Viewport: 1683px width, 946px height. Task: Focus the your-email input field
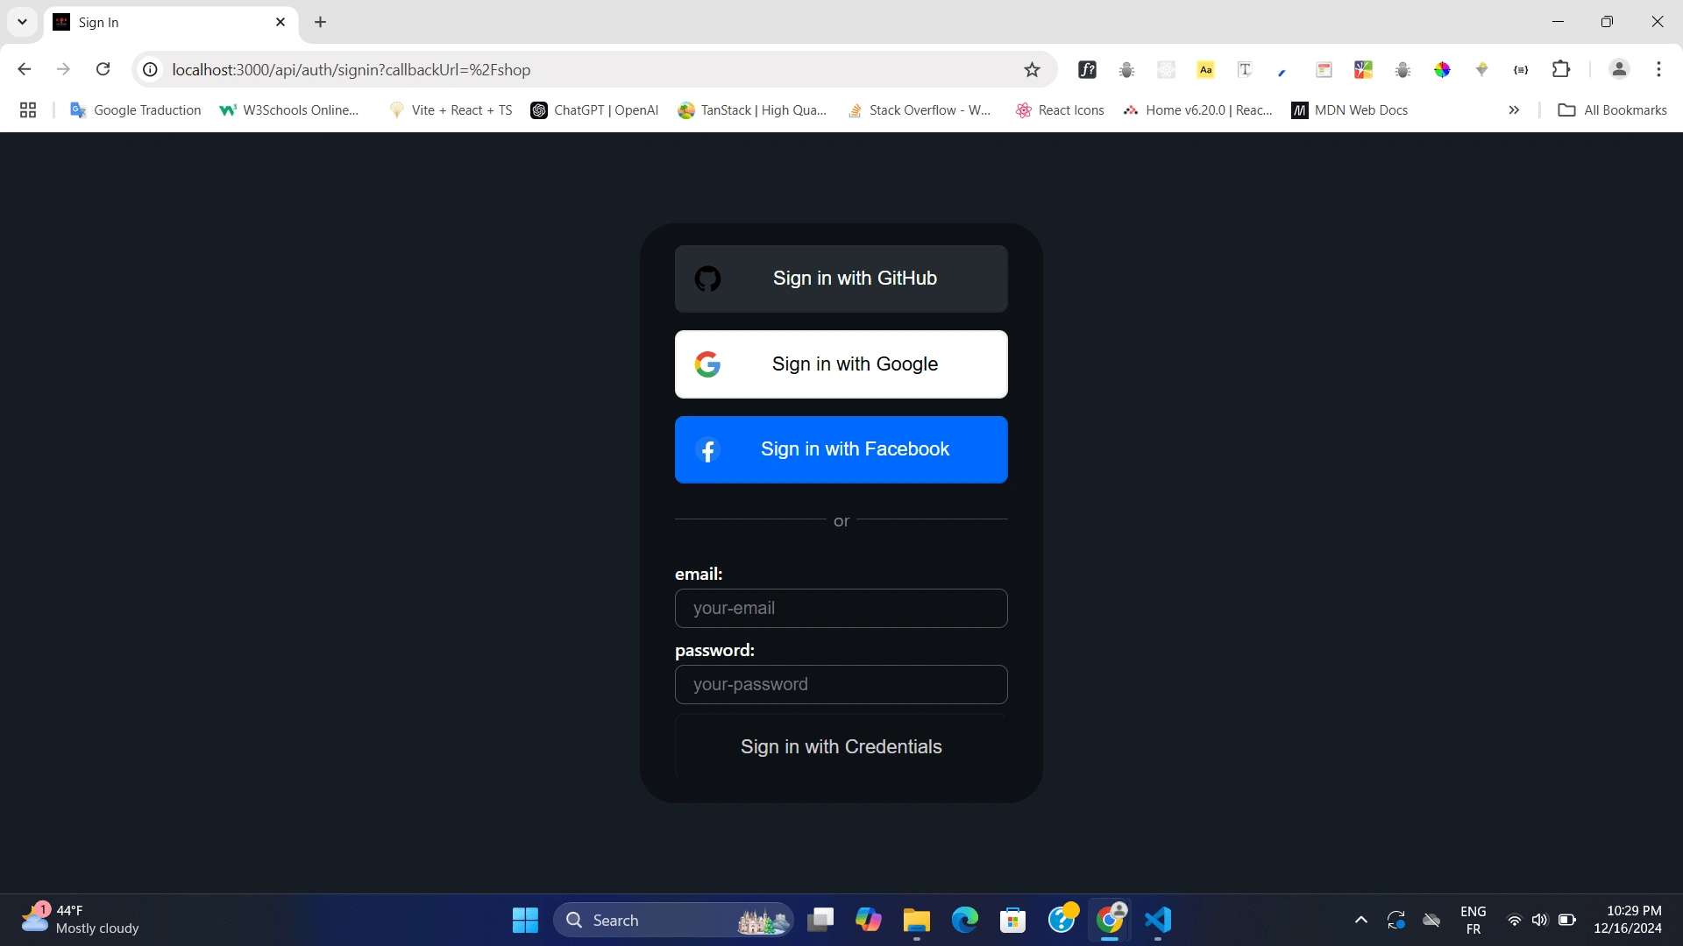841,609
